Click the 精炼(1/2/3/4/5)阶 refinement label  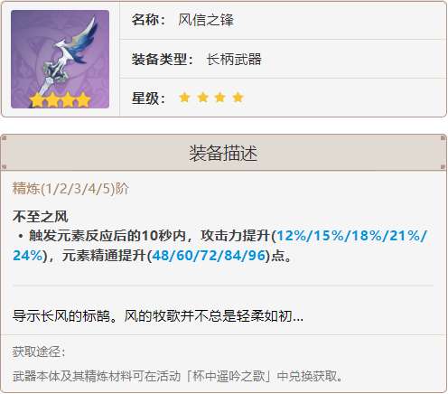pyautogui.click(x=70, y=189)
